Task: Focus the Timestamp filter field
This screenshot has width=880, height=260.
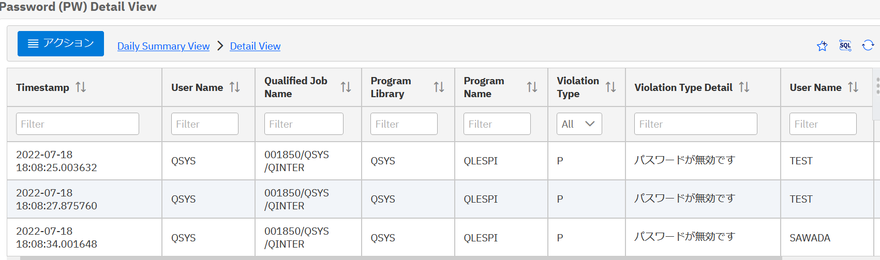Action: pyautogui.click(x=78, y=124)
